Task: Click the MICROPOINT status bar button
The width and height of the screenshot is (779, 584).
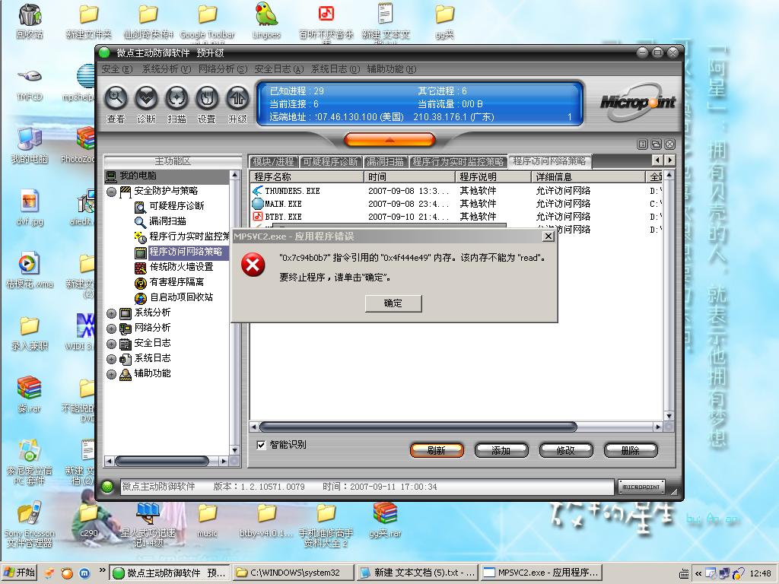Action: [641, 487]
